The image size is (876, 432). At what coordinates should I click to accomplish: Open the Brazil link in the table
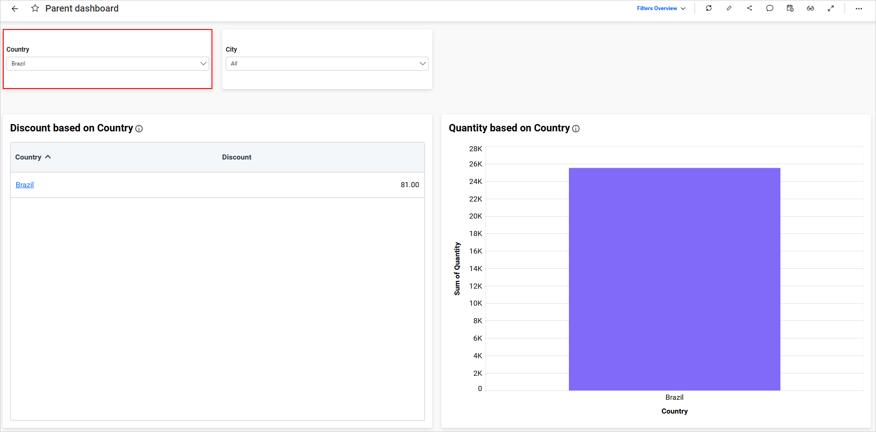[24, 184]
